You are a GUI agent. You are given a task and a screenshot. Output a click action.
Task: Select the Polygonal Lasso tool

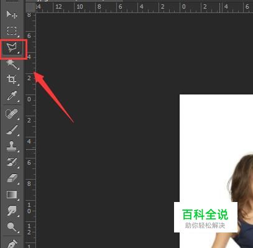pyautogui.click(x=12, y=47)
